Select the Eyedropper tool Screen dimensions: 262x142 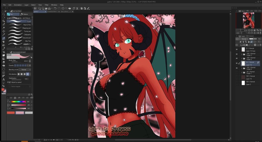[x=3, y=35]
